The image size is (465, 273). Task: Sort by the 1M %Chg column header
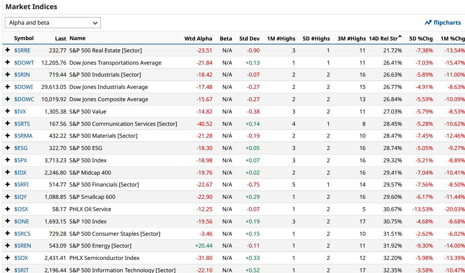click(x=453, y=38)
